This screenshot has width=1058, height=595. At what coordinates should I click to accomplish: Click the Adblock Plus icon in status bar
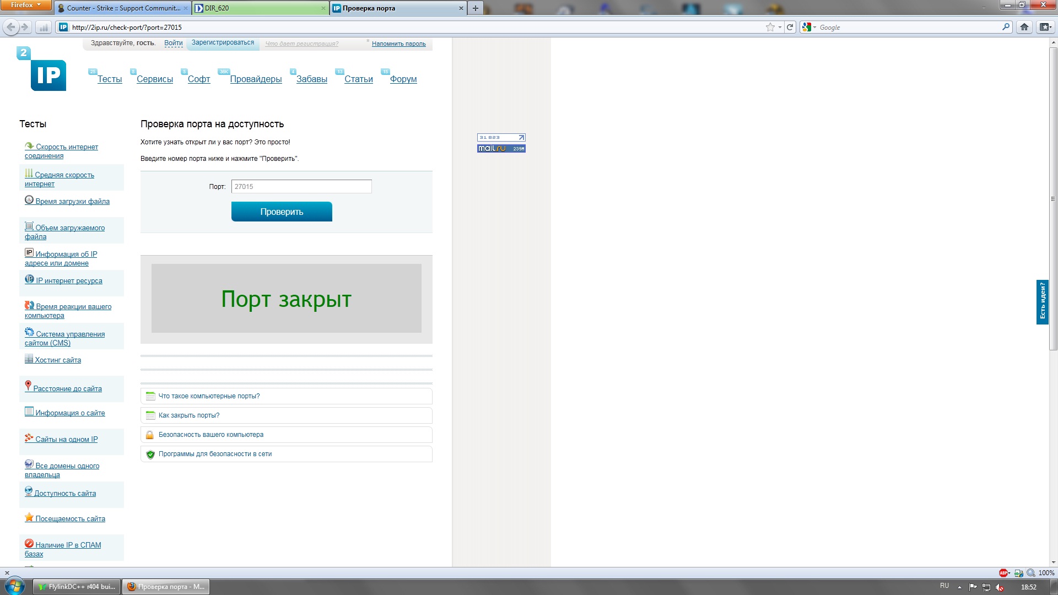[1003, 573]
